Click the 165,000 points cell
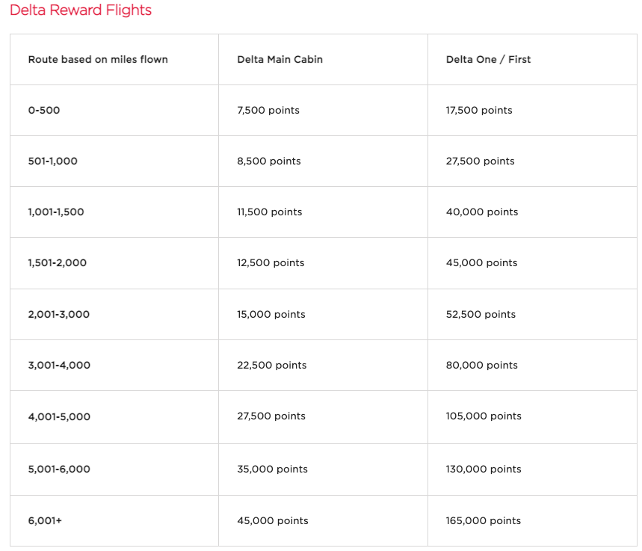 pos(483,520)
